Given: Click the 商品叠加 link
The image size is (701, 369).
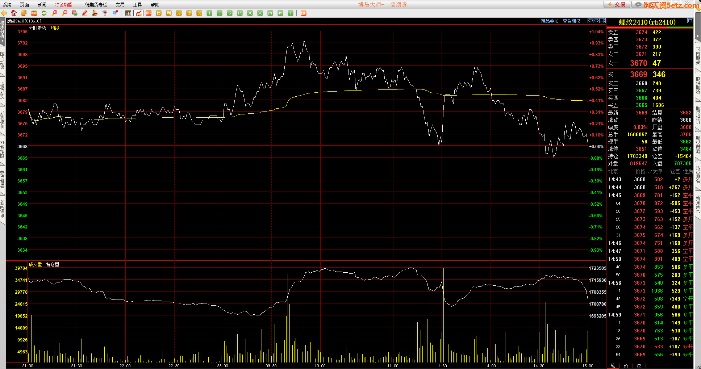Looking at the screenshot, I should 550,21.
